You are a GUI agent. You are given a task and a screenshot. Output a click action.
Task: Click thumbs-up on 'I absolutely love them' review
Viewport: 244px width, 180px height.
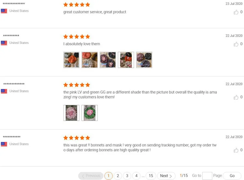tap(236, 44)
